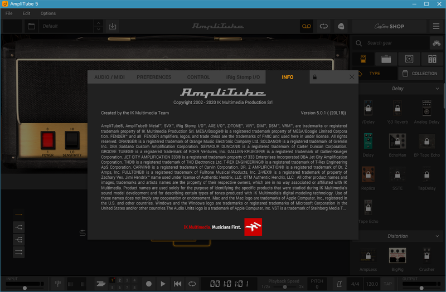Collapse the Delay gear section
The width and height of the screenshot is (446, 292).
tap(437, 89)
